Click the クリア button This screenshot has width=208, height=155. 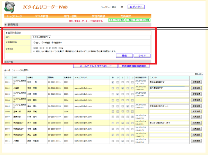(x=142, y=56)
